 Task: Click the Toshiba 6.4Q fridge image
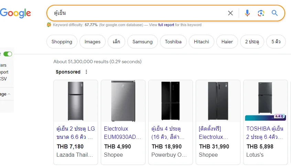[x=266, y=101]
